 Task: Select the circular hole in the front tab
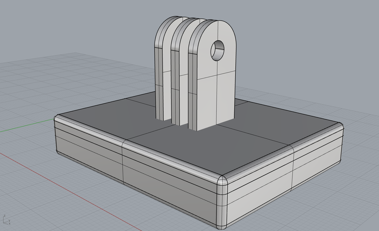click(218, 50)
